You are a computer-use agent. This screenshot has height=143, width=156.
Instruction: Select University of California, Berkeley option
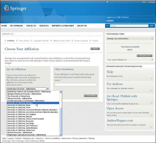tap(33, 103)
